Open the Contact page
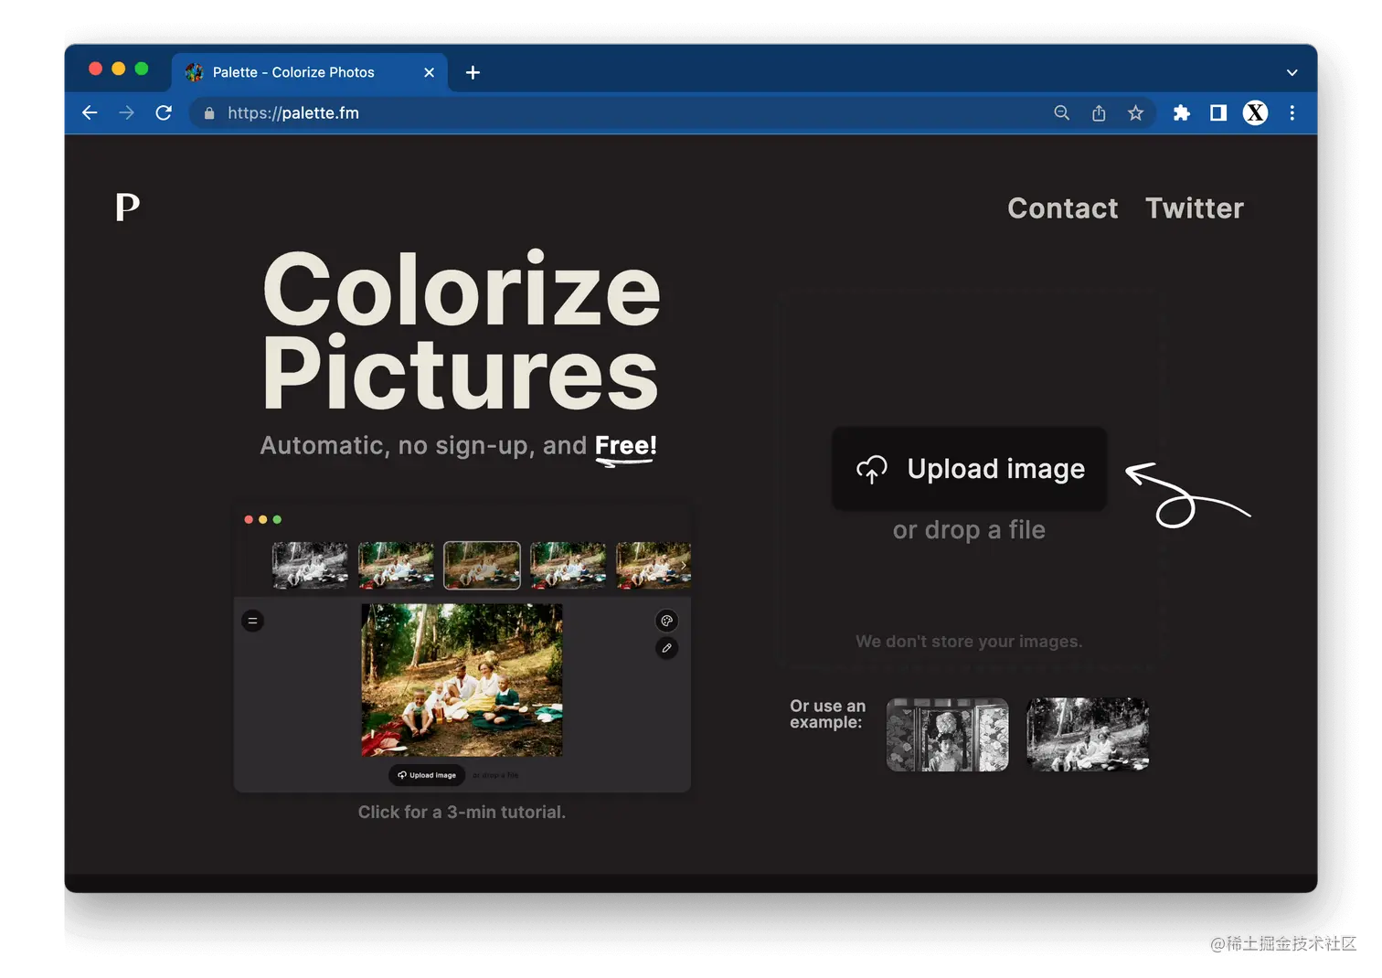 point(1062,208)
